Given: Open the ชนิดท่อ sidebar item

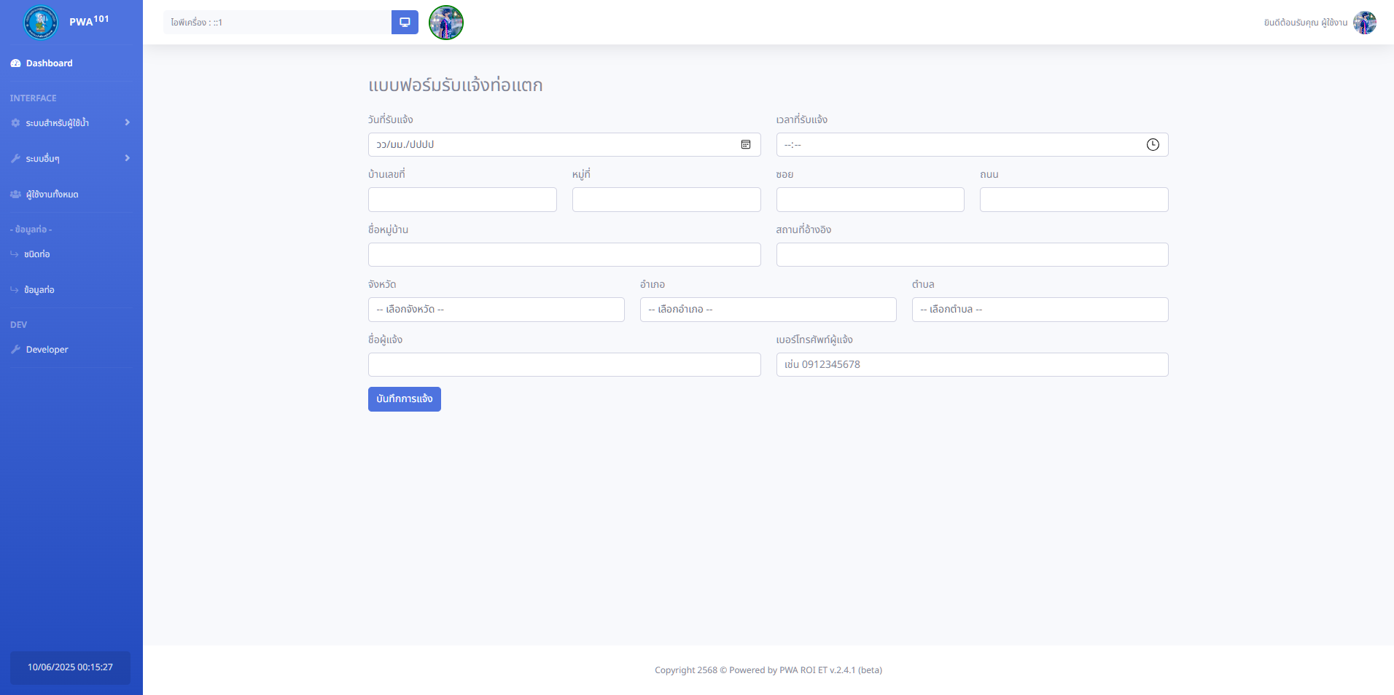Looking at the screenshot, I should [36, 254].
